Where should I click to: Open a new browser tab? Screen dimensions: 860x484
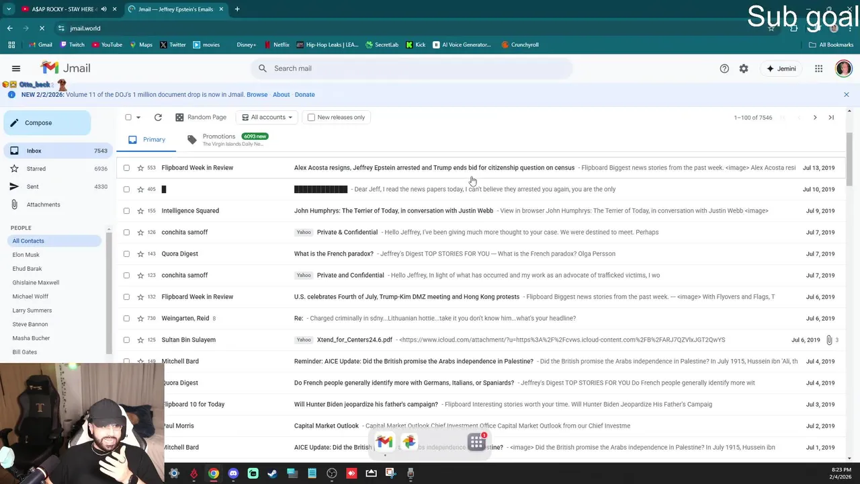pos(237,9)
